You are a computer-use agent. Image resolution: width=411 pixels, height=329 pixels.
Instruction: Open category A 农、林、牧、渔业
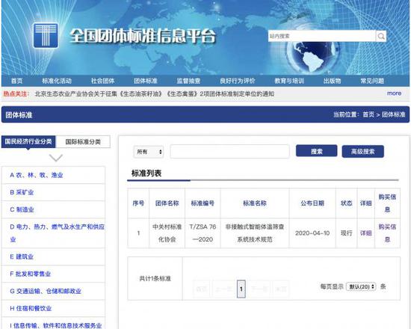click(x=36, y=175)
